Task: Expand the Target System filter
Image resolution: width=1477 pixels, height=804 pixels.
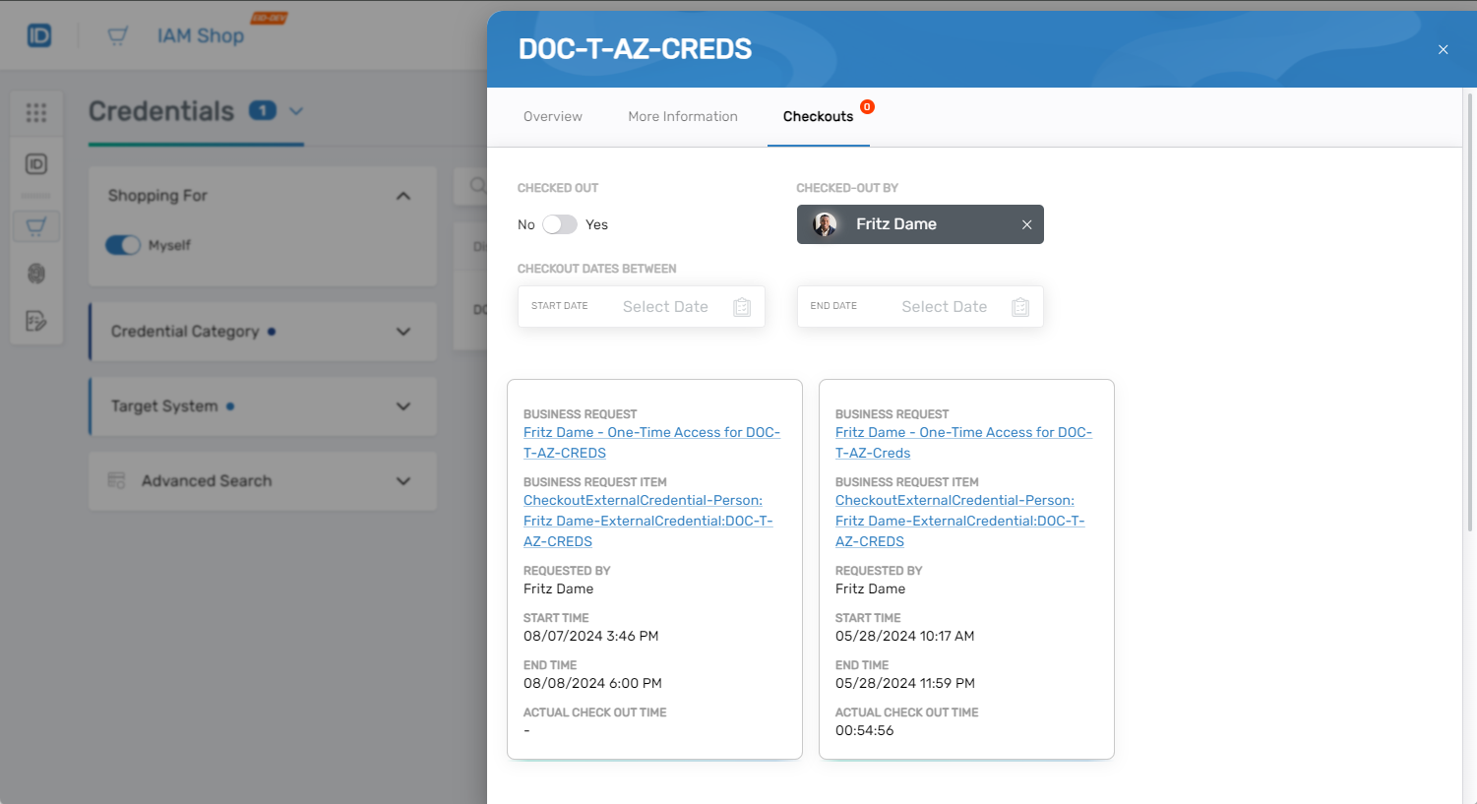Action: (402, 406)
